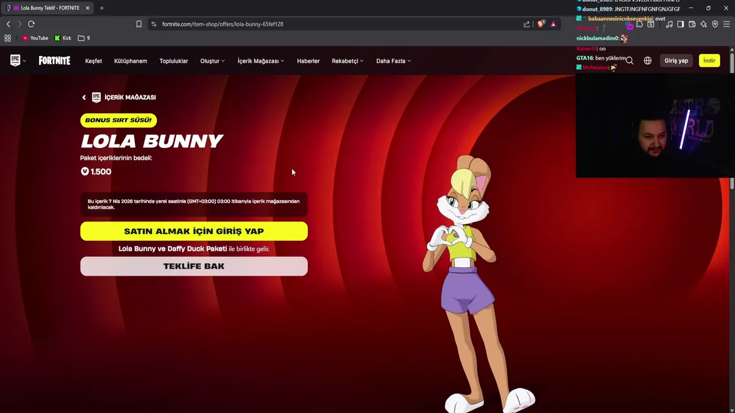735x413 pixels.
Task: Click Satın Almak İçin Giriş Yap button
Action: [x=194, y=231]
